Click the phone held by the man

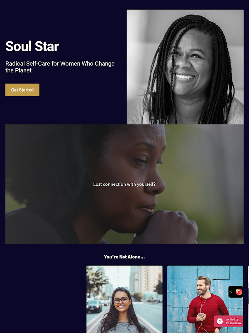(x=201, y=315)
